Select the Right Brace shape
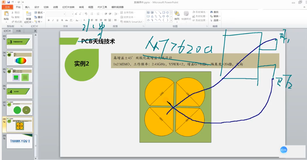Screen dimensions: 307x160 (168, 20)
